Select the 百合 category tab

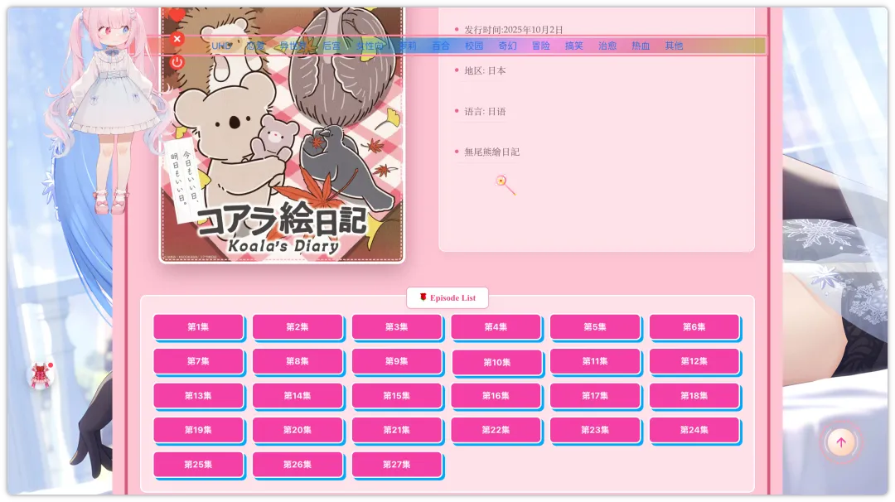tap(441, 46)
